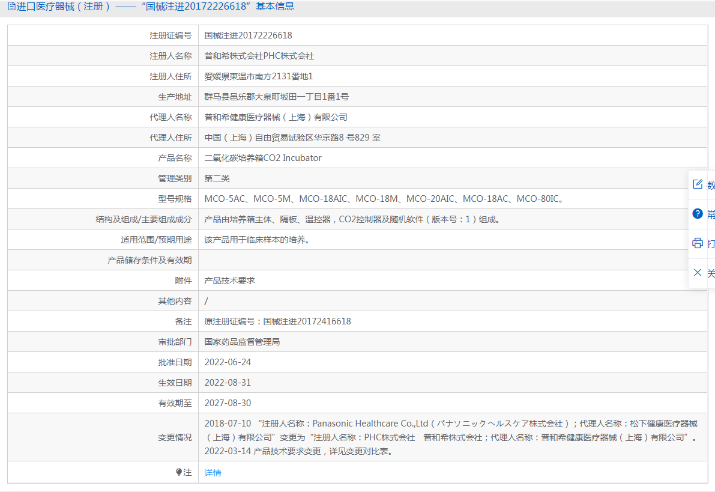Click the document icon beside the page title

[12, 7]
